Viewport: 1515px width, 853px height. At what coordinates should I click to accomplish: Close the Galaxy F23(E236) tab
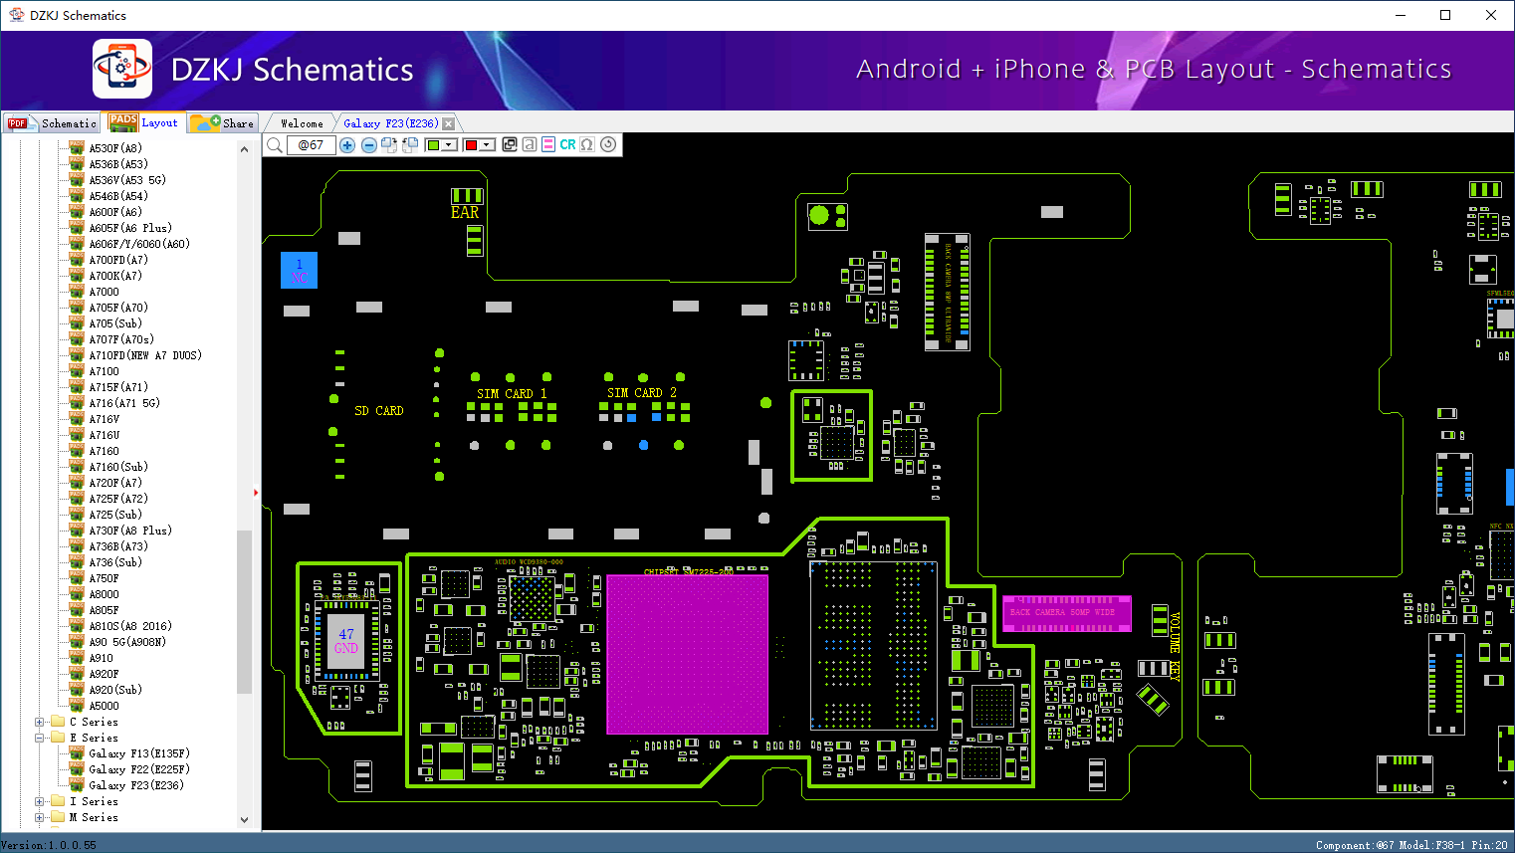(x=449, y=123)
